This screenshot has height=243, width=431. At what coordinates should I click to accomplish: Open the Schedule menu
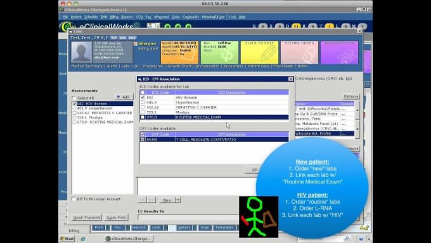coord(91,17)
